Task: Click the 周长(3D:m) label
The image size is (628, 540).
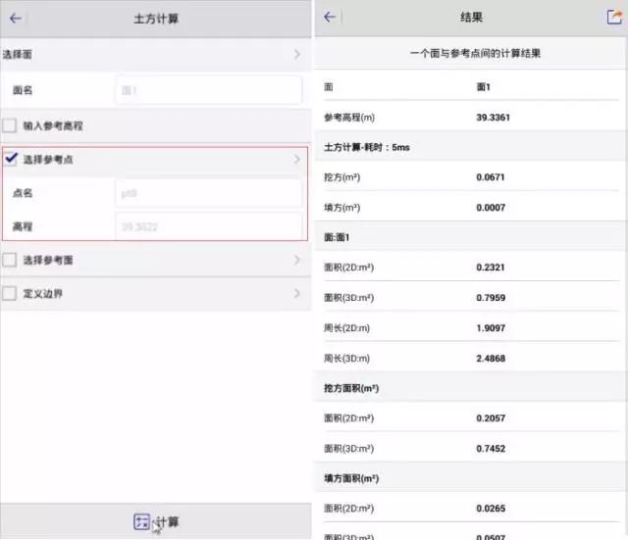Action: click(346, 359)
